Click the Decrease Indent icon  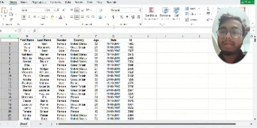88,17
